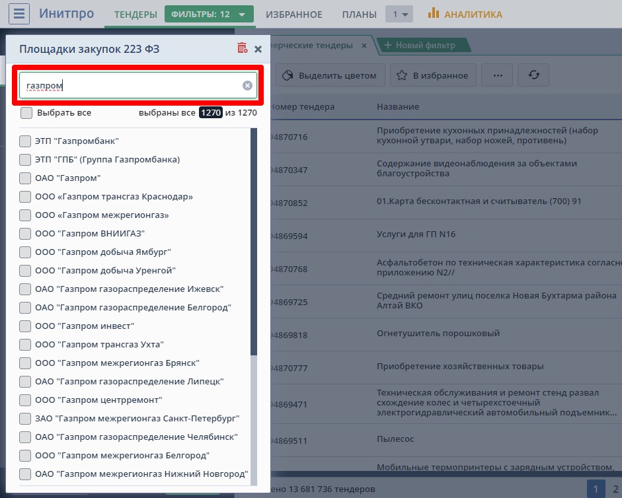This screenshot has width=622, height=498.
Task: Click the Инитпро logo link
Action: (66, 13)
